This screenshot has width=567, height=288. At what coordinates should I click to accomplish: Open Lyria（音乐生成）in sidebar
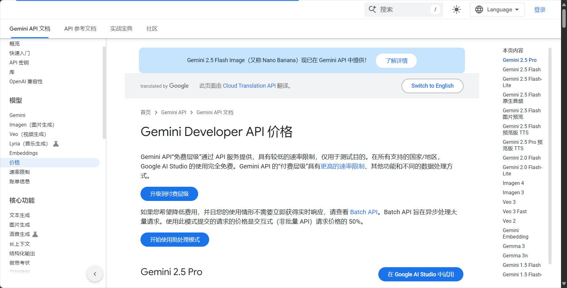coord(29,144)
